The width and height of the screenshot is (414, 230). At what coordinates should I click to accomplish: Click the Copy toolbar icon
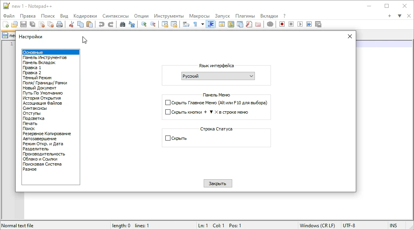coord(81,24)
